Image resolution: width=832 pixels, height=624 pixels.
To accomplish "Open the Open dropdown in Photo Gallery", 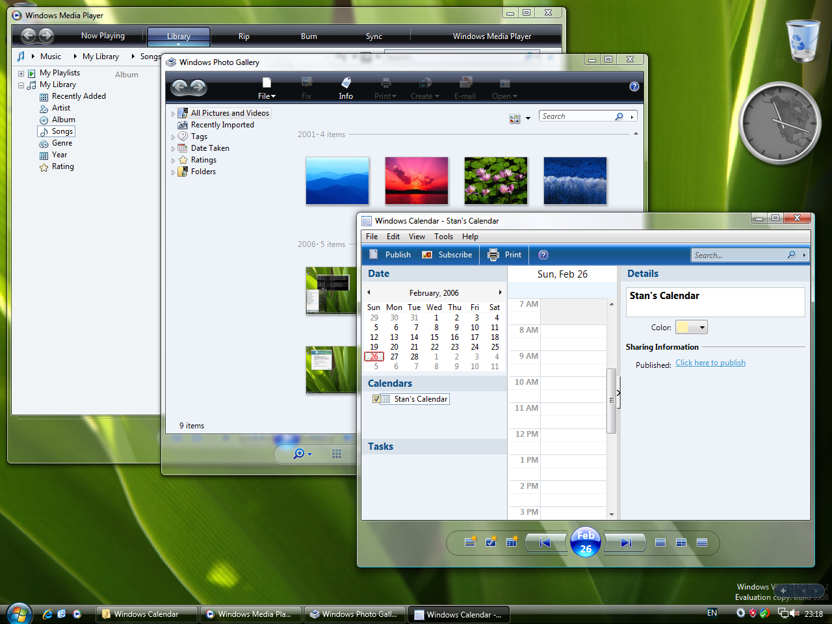I will coord(504,88).
